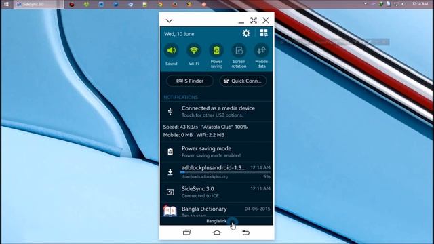Tap the Recent apps navigation key
The height and width of the screenshot is (244, 434).
(187, 232)
